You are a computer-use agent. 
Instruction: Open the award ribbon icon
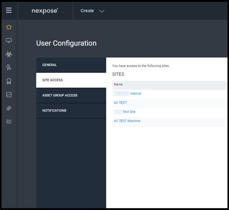[x=9, y=81]
